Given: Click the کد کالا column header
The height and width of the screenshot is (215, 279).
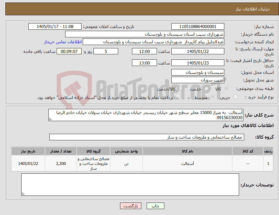Looking at the screenshot, I should [248, 151].
